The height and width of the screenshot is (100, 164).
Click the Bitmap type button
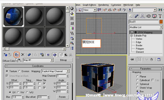[x=63, y=60]
